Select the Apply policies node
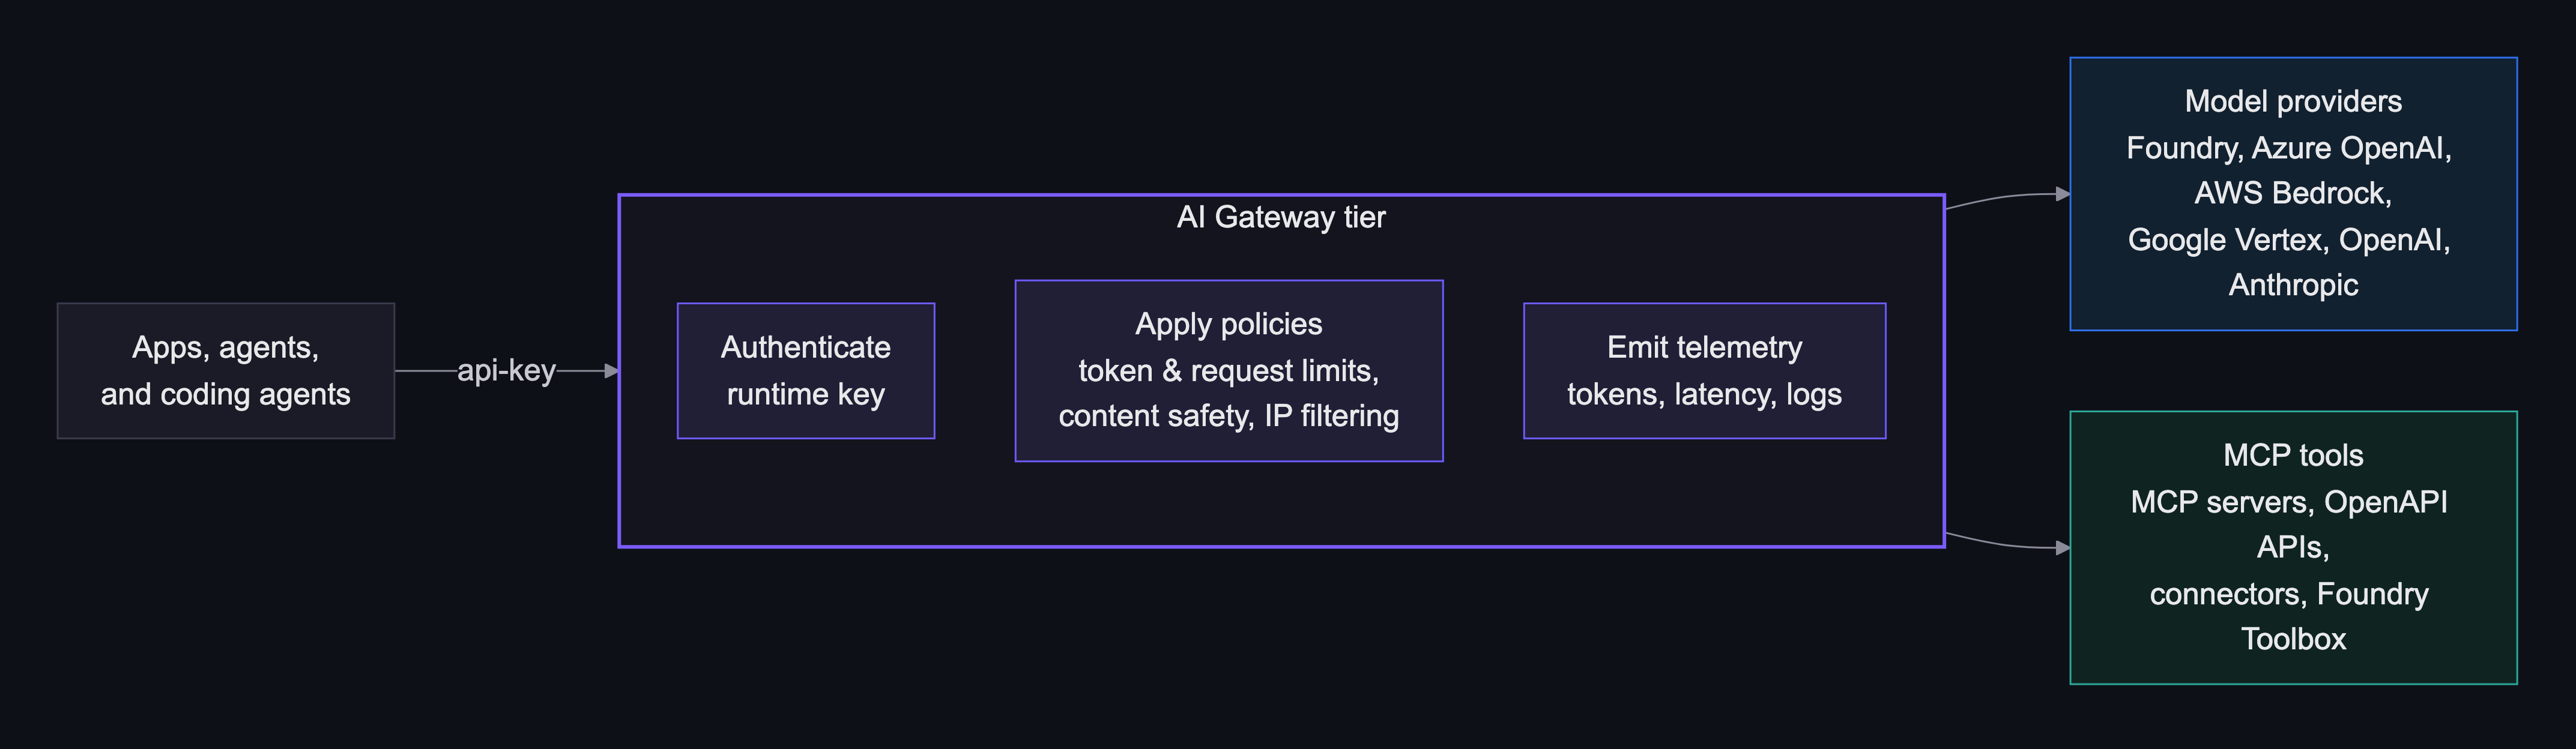 pos(1229,371)
